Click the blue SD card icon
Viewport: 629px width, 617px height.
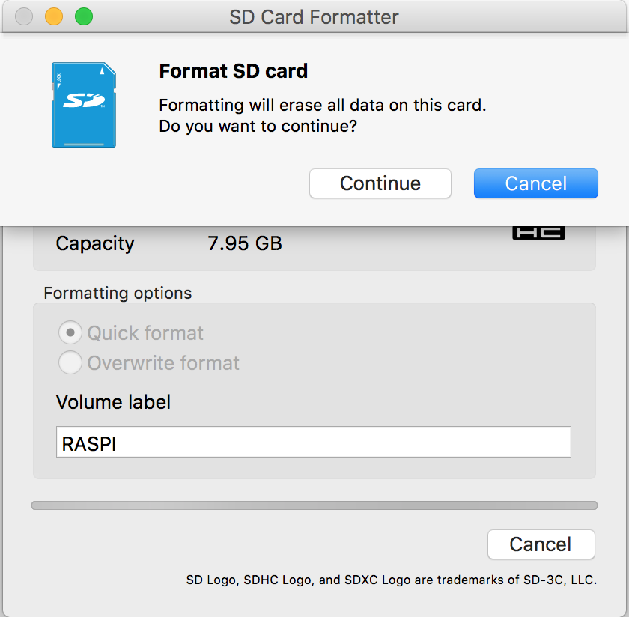pyautogui.click(x=83, y=105)
